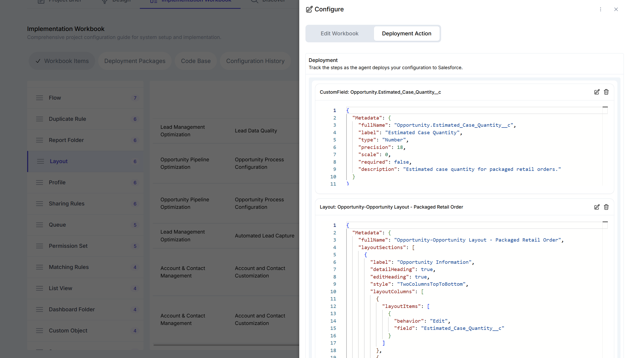This screenshot has width=629, height=358.
Task: Select the Report Folder workbook item
Action: coord(85,140)
